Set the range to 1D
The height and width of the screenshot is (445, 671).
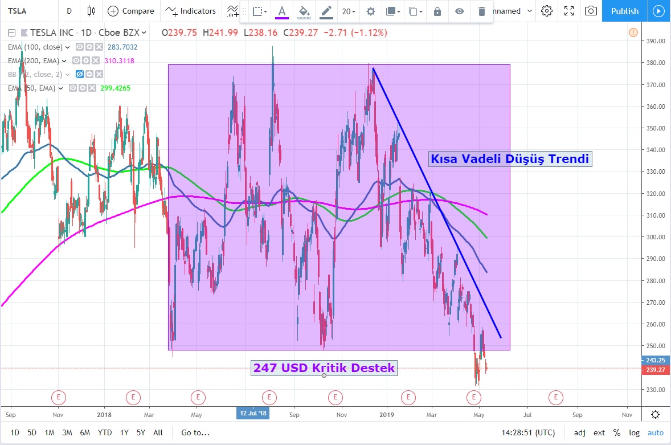click(x=15, y=432)
